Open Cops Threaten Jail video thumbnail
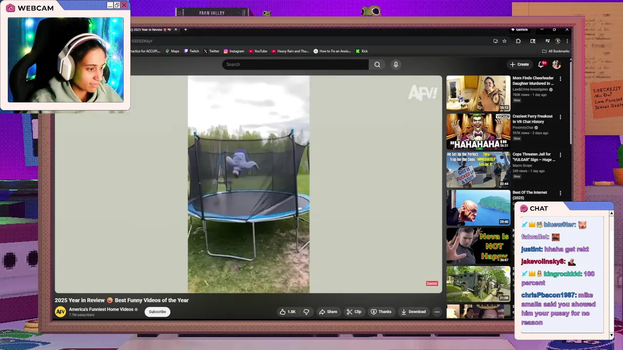The image size is (623, 350). 478,169
